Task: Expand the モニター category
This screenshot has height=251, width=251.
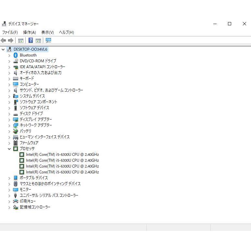Action: tap(9, 190)
